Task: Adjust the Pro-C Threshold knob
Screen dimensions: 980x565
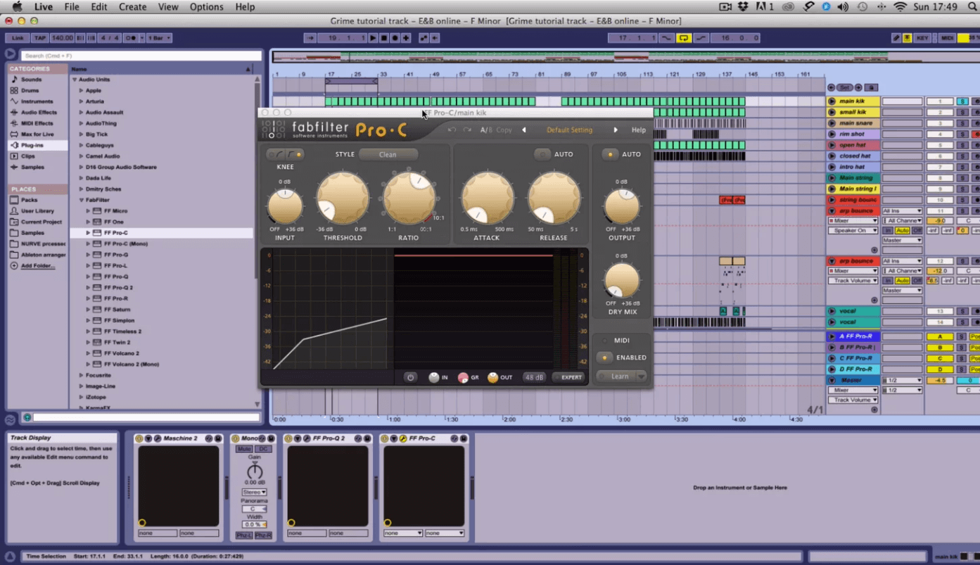Action: [x=342, y=198]
